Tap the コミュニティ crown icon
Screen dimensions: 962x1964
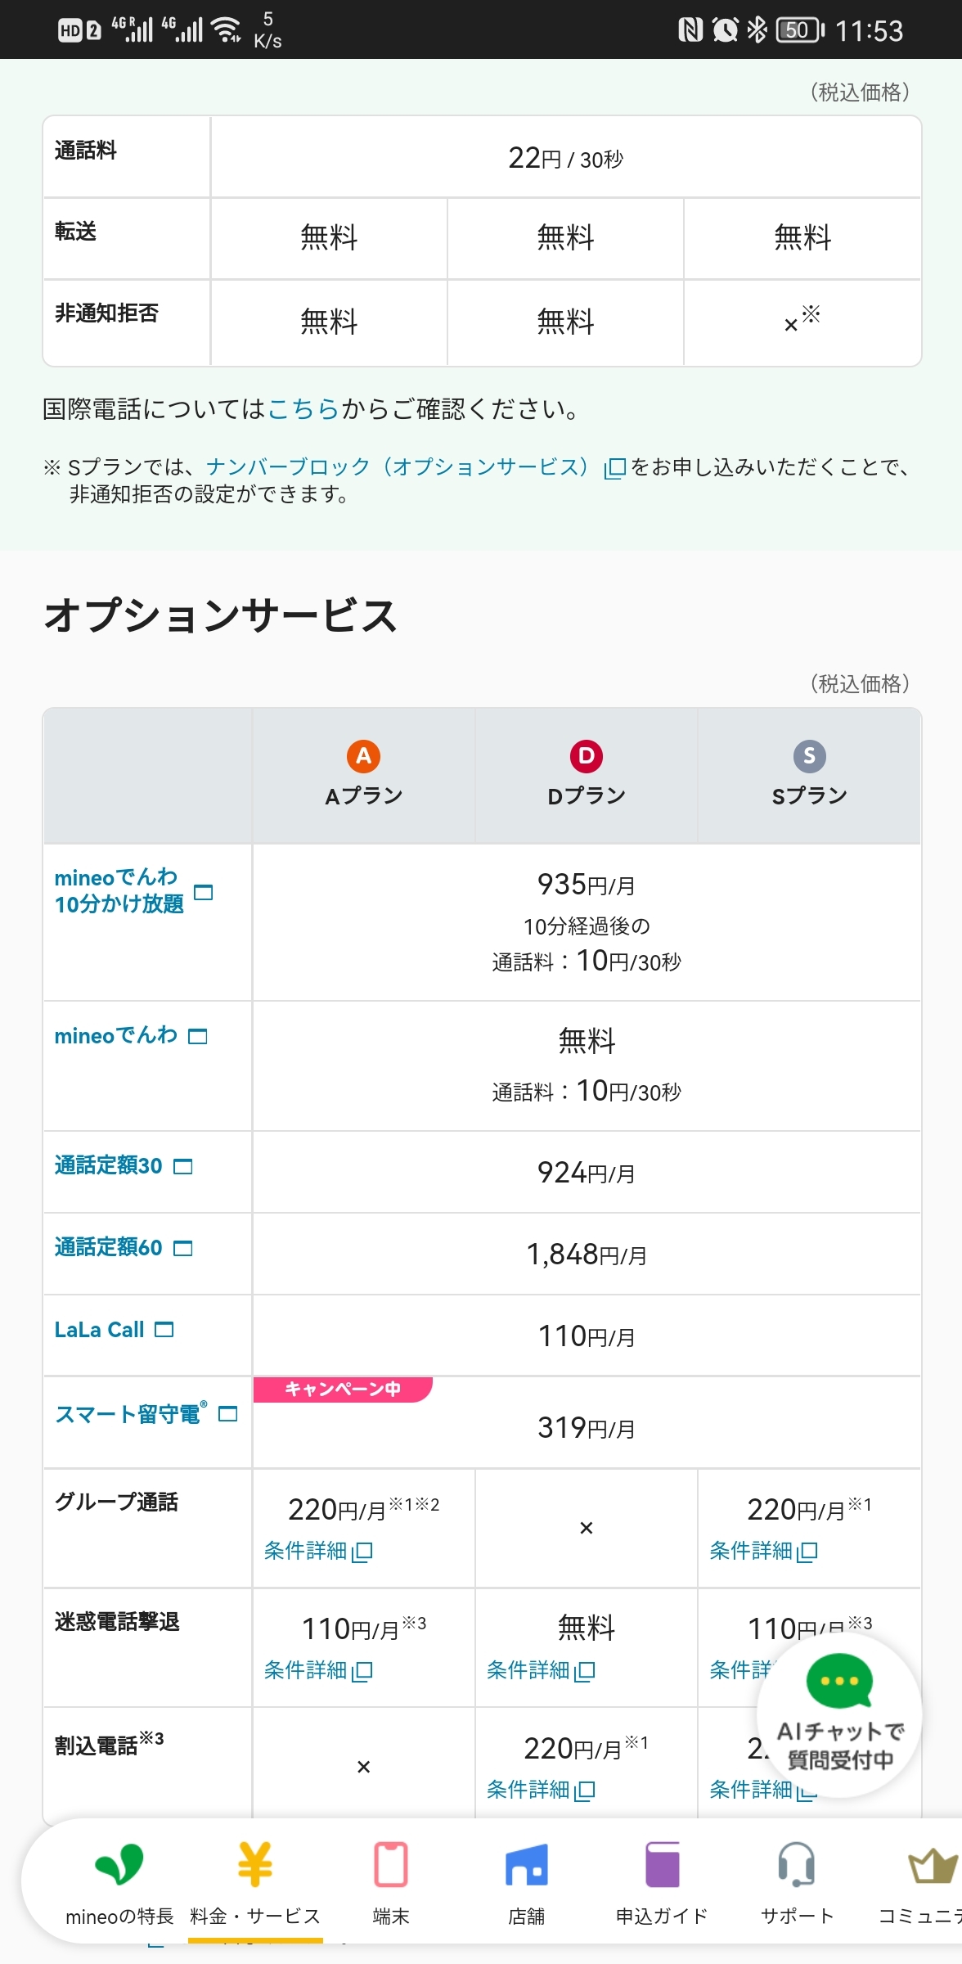tap(931, 1866)
